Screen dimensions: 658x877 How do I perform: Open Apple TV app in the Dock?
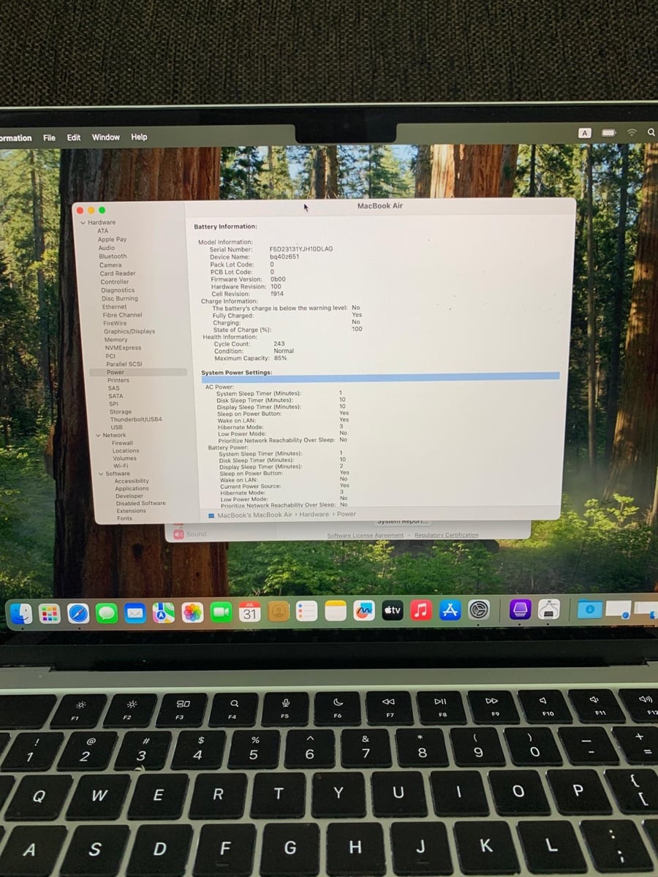click(393, 611)
